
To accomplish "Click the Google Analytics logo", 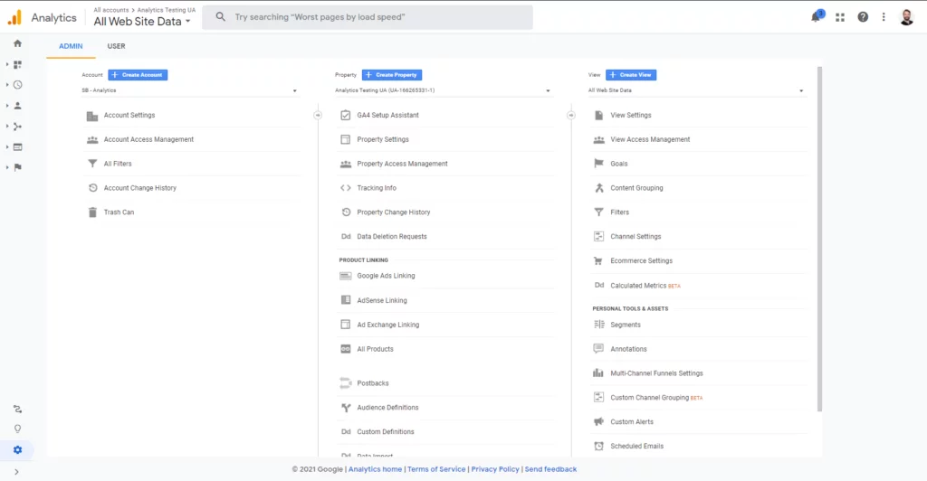I will tap(14, 17).
